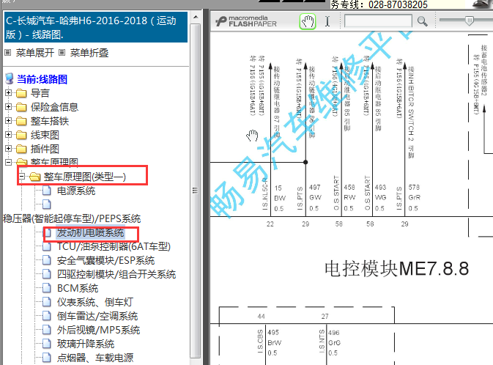Open the 电源系统 page
The width and height of the screenshot is (493, 365).
(x=76, y=191)
